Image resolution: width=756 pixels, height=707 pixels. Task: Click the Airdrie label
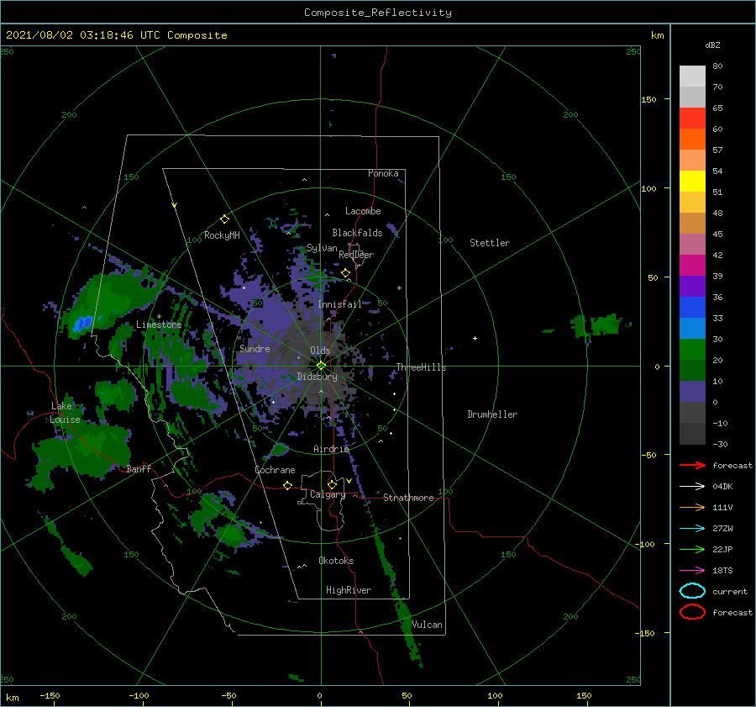(331, 449)
